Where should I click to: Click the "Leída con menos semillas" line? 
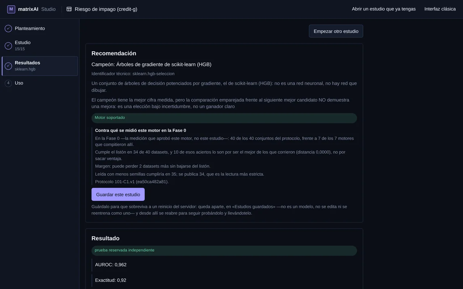180,174
